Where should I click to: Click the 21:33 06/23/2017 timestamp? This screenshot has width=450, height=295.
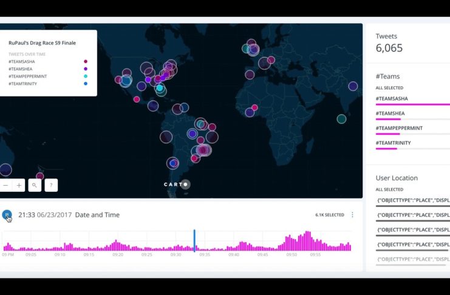coord(45,215)
